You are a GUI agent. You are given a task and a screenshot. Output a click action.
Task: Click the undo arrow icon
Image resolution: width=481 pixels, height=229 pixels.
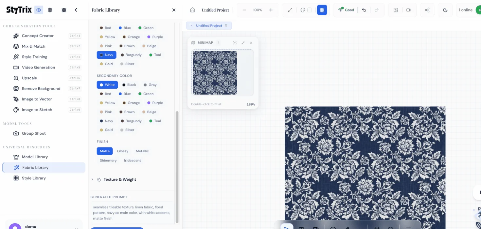tap(364, 10)
